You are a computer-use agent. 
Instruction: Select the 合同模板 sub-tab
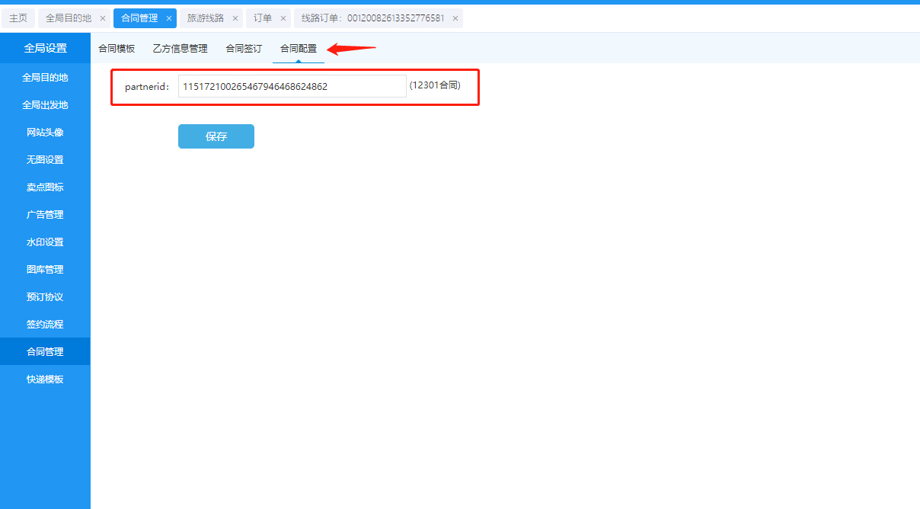coord(117,49)
